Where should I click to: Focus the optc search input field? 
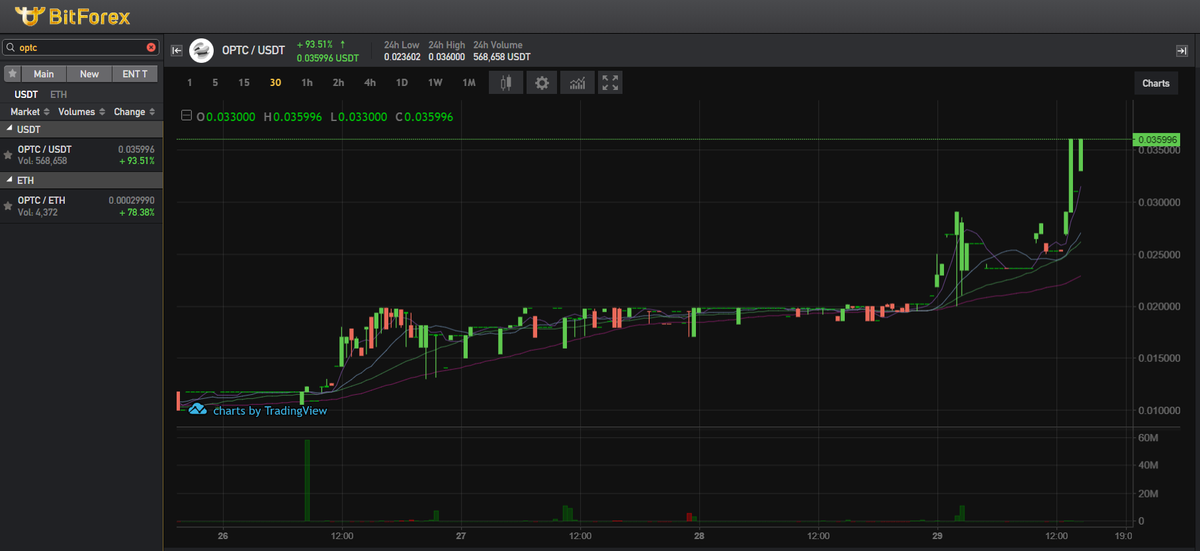point(81,48)
